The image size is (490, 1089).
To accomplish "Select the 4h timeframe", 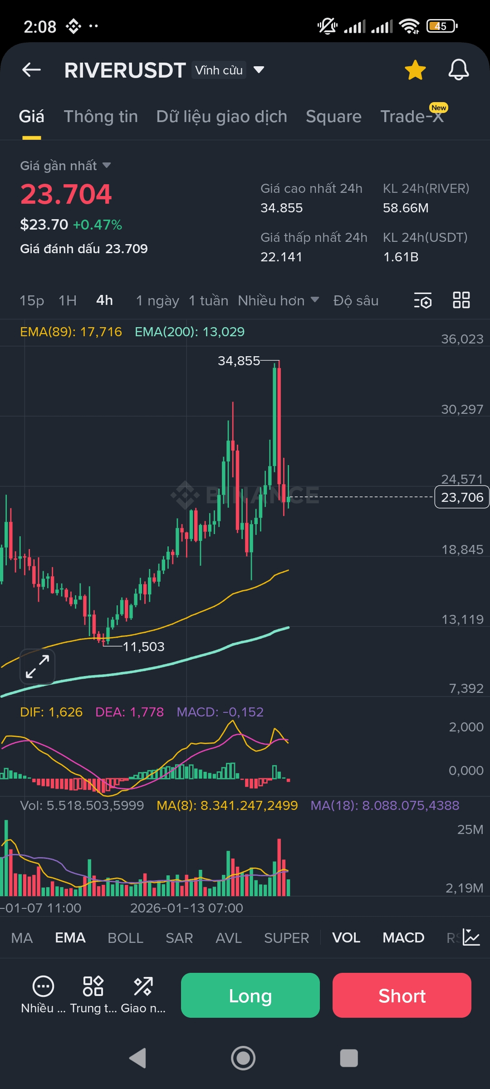I will coord(105,300).
